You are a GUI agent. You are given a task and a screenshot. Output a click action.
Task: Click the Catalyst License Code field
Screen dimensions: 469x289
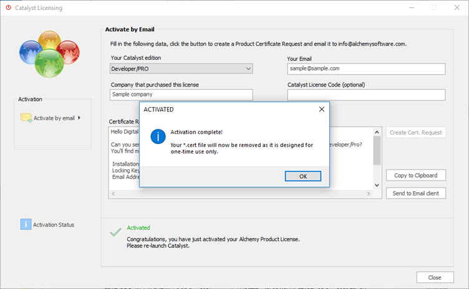click(366, 95)
